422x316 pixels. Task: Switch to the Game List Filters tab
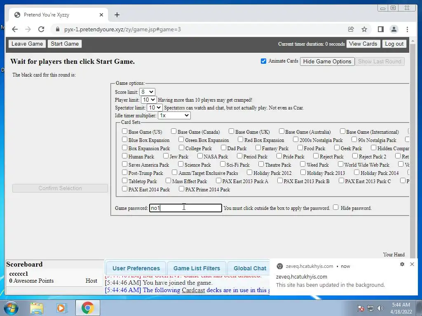[197, 268]
